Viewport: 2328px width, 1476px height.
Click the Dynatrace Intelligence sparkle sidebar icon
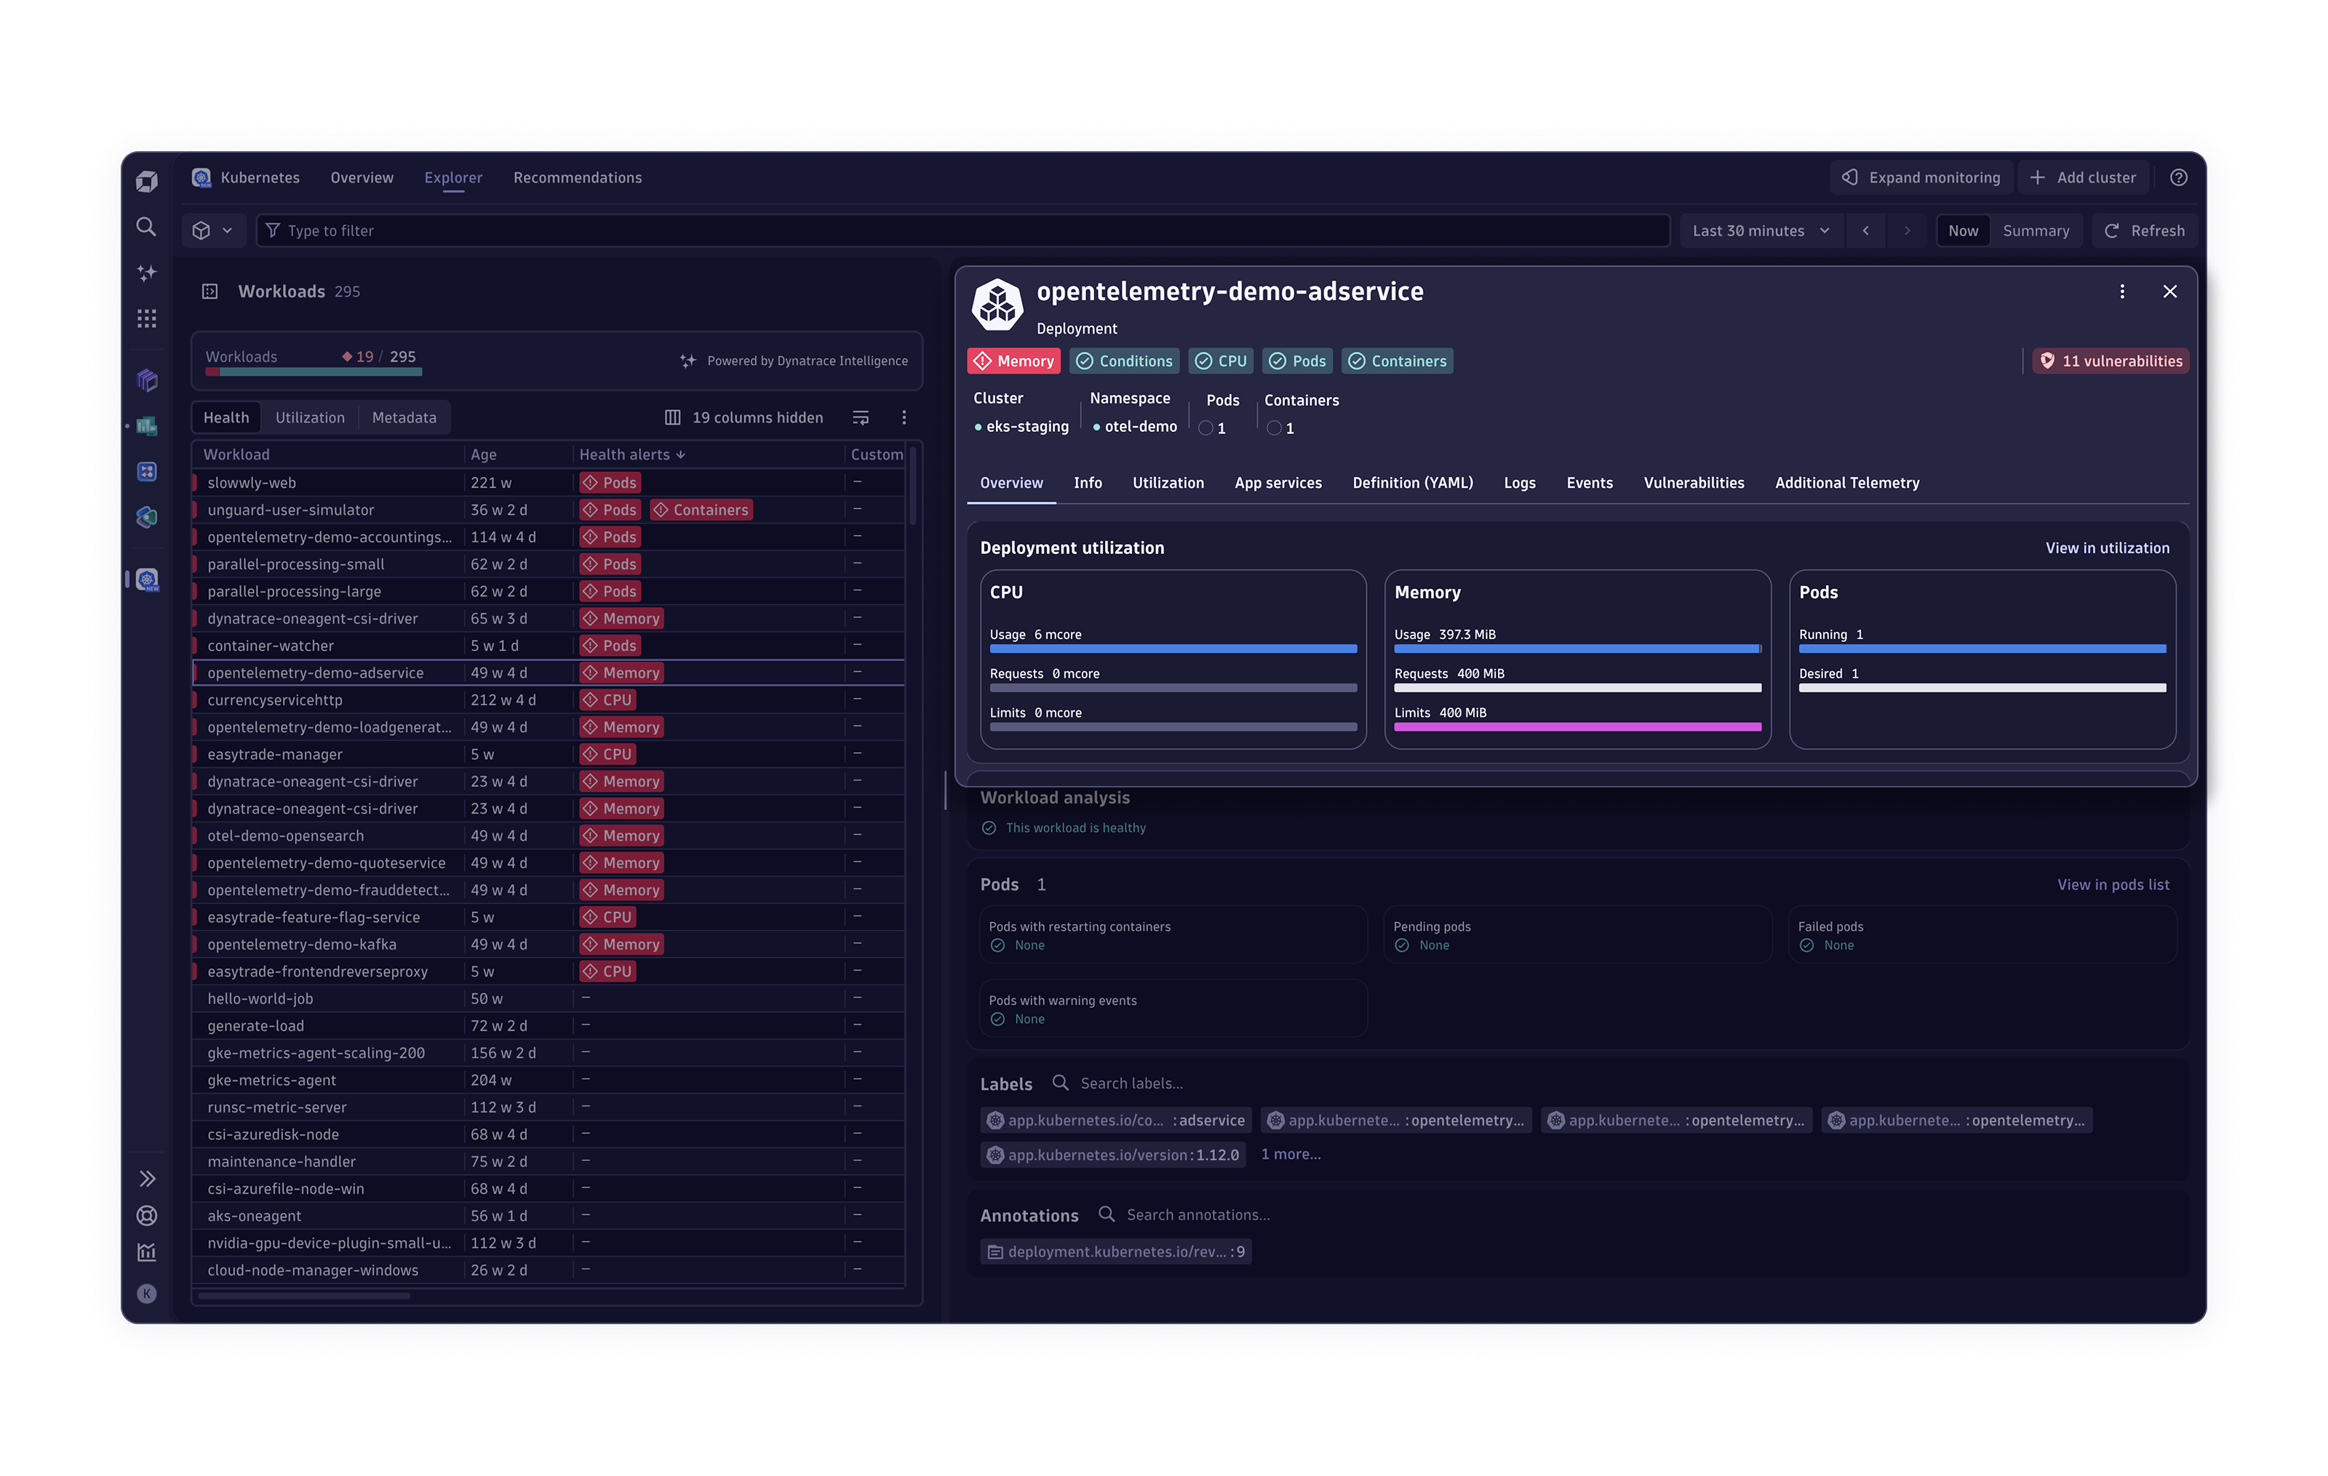[146, 273]
